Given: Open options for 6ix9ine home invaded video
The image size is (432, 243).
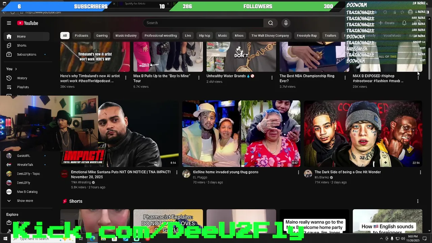Looking at the screenshot, I should tap(298, 172).
